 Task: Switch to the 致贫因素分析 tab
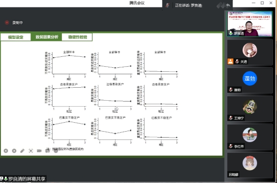(46, 37)
